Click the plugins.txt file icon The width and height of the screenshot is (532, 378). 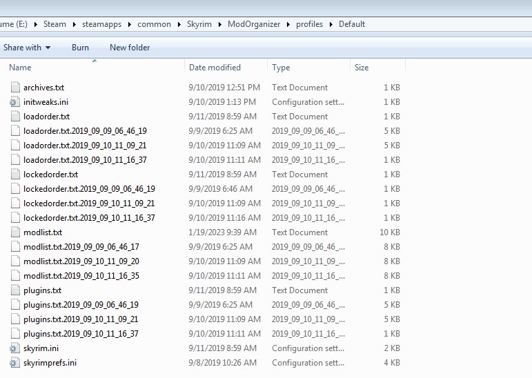[x=15, y=290]
